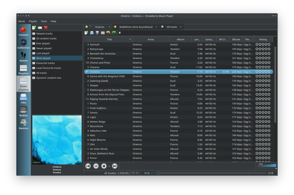Screen dimensions: 294x195
Task: Click the previous track button
Action: pyautogui.click(x=88, y=166)
